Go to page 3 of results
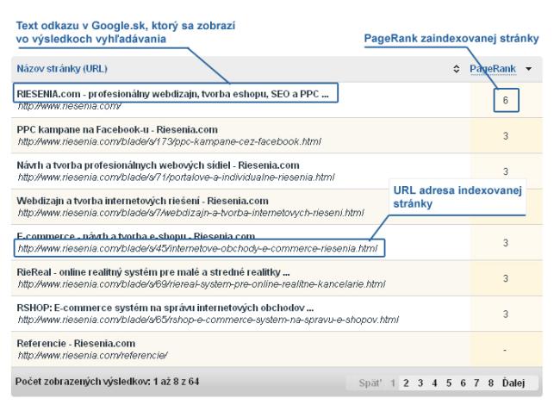The width and height of the screenshot is (560, 411). (420, 383)
